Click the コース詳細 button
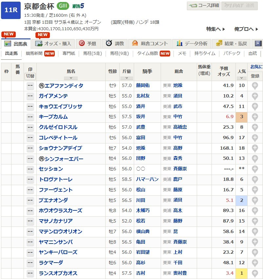263x279 pixels. [204, 6]
